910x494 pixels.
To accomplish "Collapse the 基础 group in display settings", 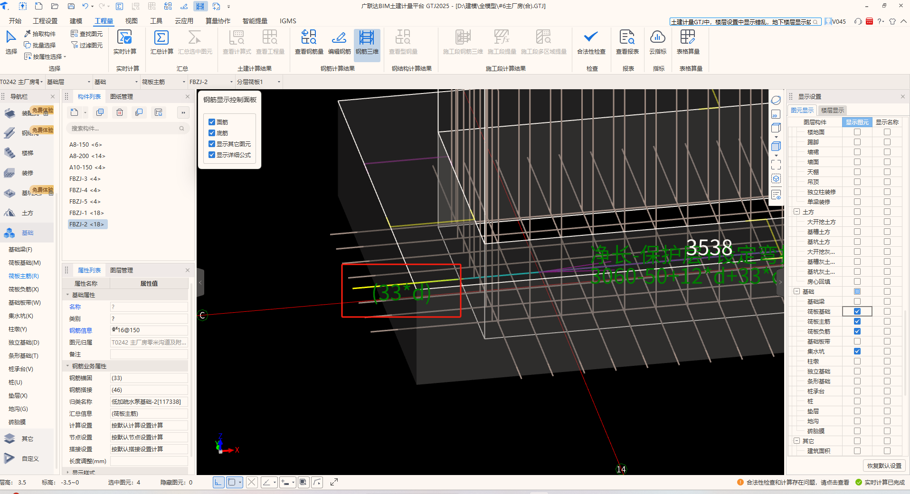I will 797,291.
